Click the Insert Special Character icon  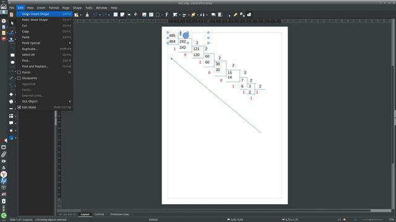tap(158, 15)
